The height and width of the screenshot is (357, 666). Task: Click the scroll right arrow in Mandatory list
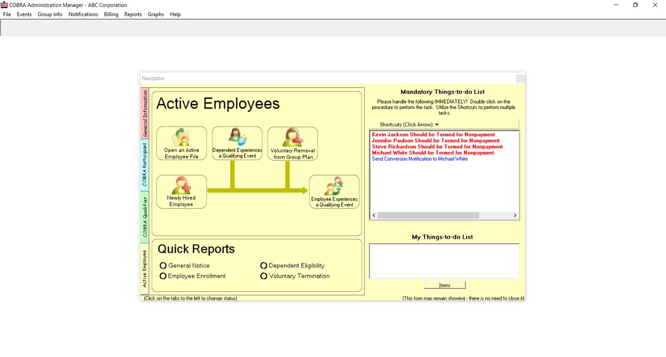click(x=515, y=216)
